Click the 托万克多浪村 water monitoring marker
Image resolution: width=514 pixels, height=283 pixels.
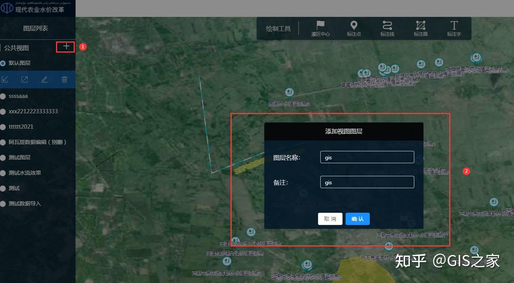point(389,246)
